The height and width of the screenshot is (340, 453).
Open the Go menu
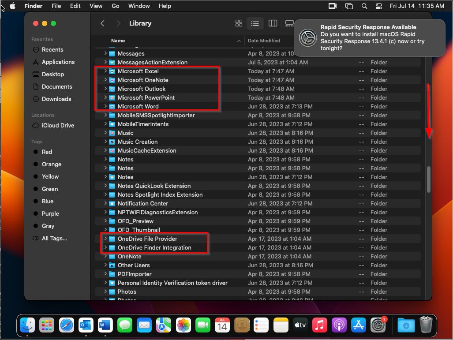coord(116,6)
